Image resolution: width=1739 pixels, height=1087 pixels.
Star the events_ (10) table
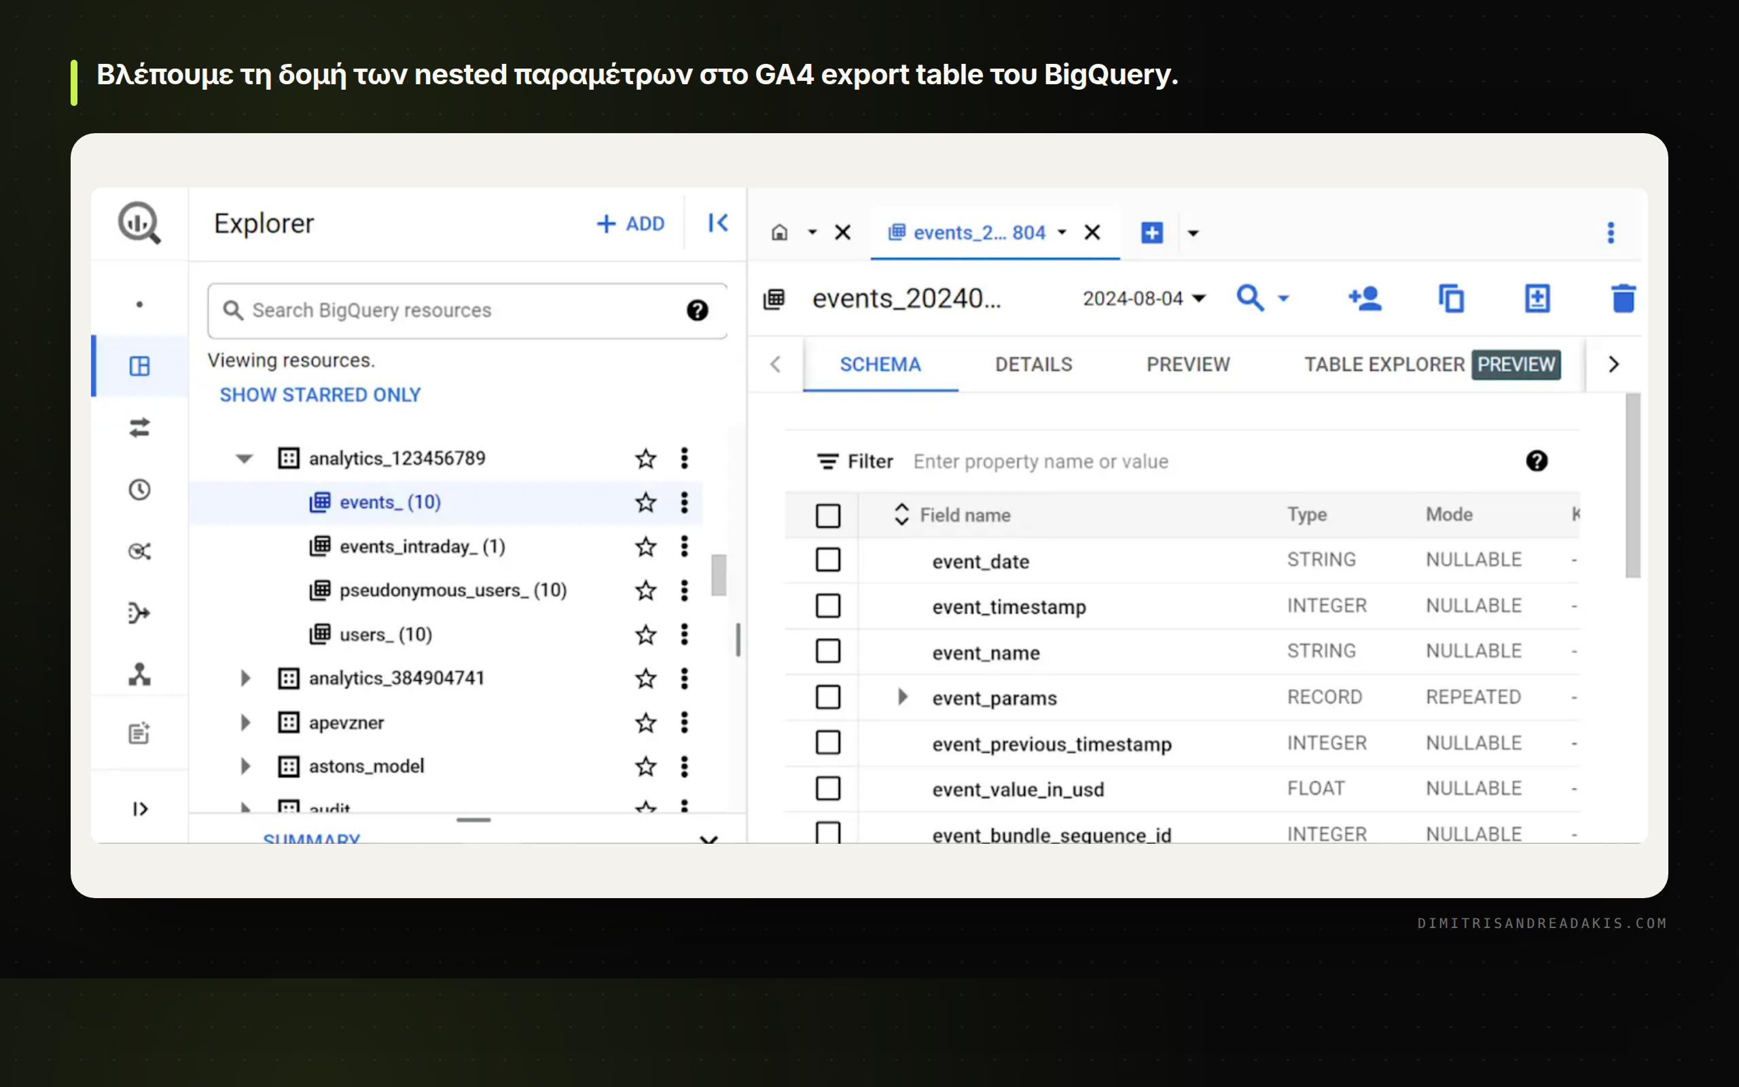pyautogui.click(x=646, y=503)
